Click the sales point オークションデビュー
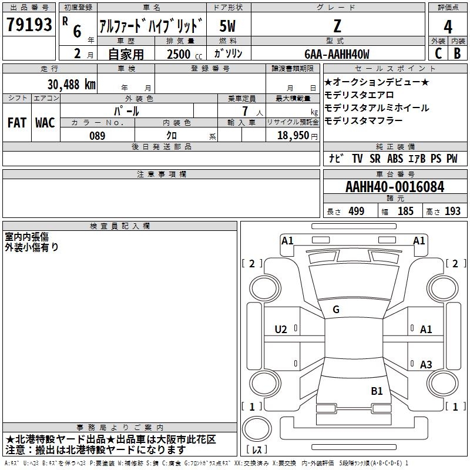Viewport: 470px width, 470px height. tap(377, 82)
